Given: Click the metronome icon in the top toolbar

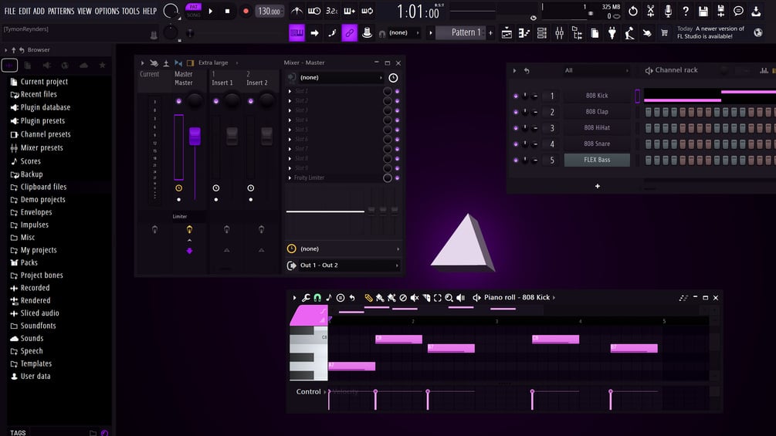Looking at the screenshot, I should coord(297,11).
